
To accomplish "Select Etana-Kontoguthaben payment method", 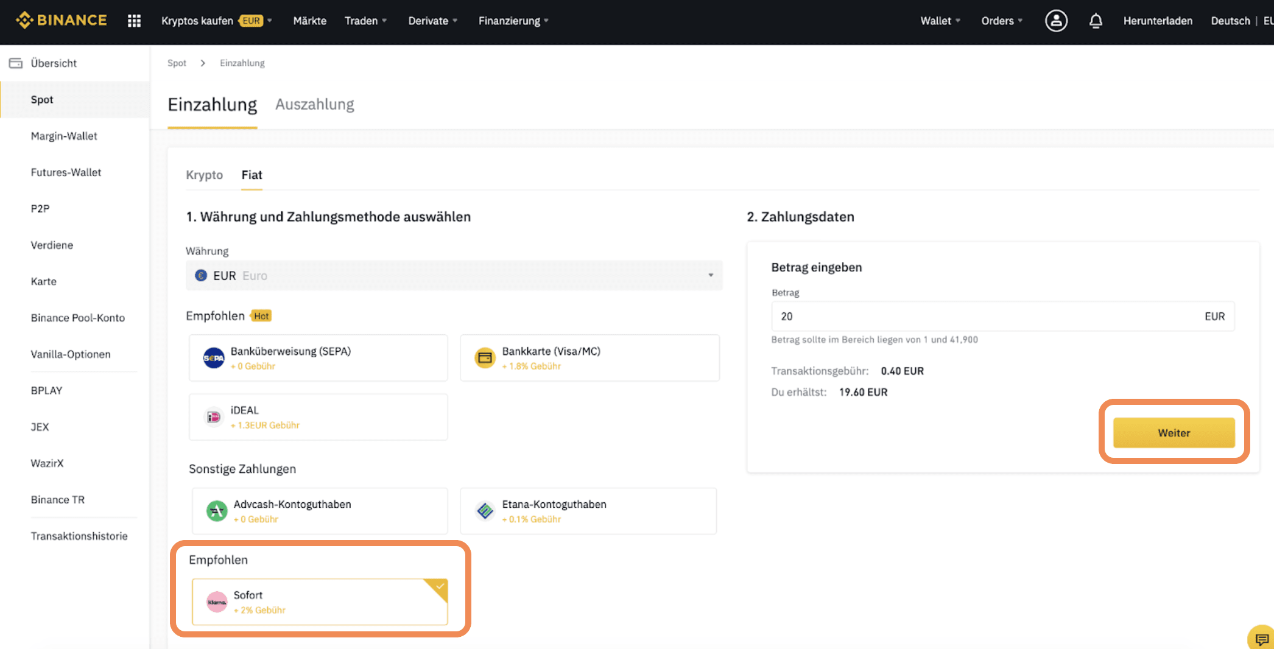I will click(588, 511).
